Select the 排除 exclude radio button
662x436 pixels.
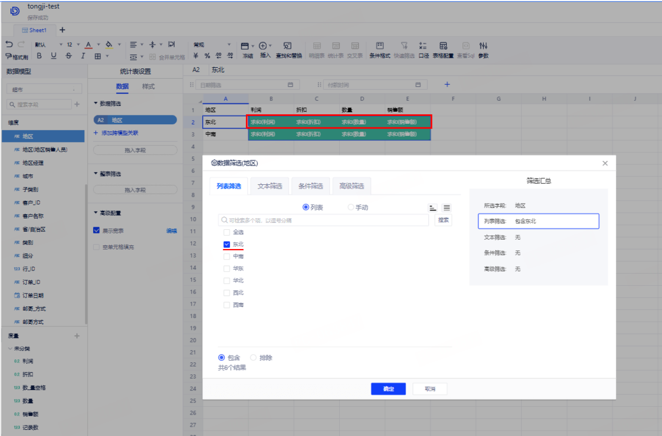click(254, 358)
